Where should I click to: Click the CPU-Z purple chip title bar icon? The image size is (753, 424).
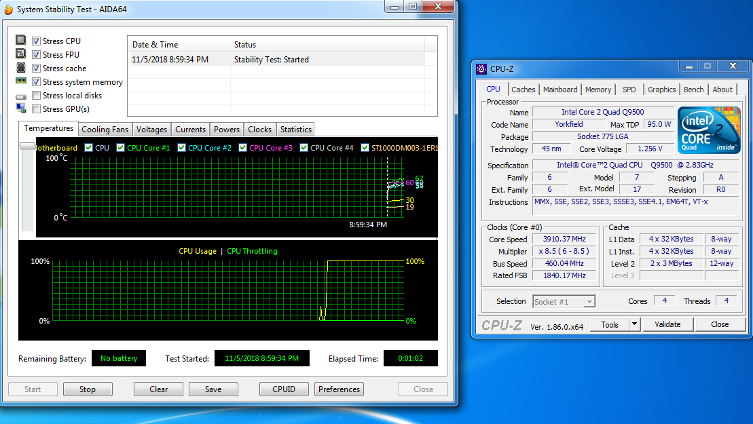tap(481, 69)
